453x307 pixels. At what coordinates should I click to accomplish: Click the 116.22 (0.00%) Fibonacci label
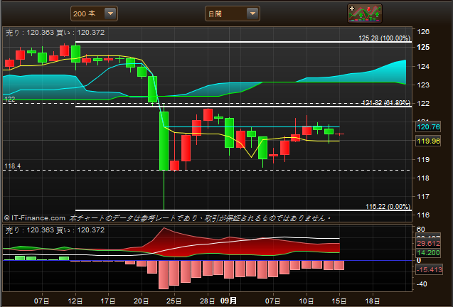388,207
